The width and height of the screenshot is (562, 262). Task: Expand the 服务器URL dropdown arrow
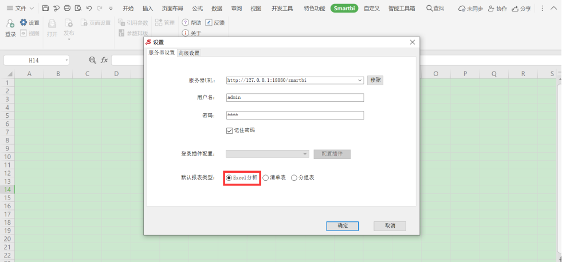pos(360,81)
